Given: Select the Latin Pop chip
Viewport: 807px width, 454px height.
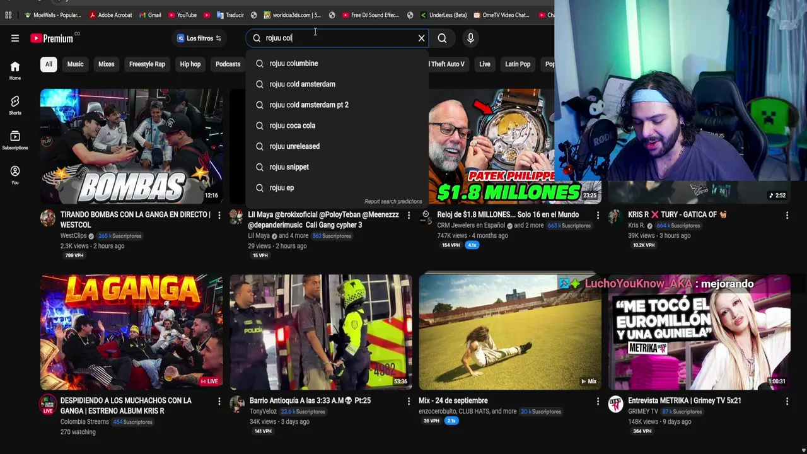Looking at the screenshot, I should (x=518, y=64).
